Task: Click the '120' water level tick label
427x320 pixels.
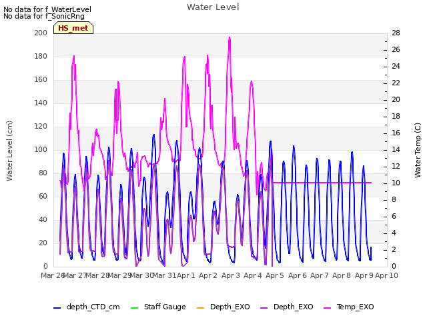Action: (41, 126)
